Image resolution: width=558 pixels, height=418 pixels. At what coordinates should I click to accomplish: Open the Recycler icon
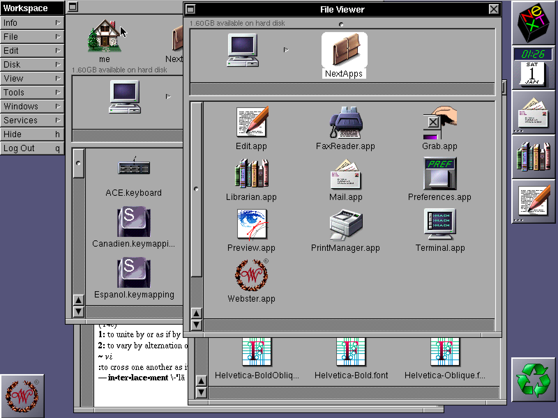pos(533,380)
